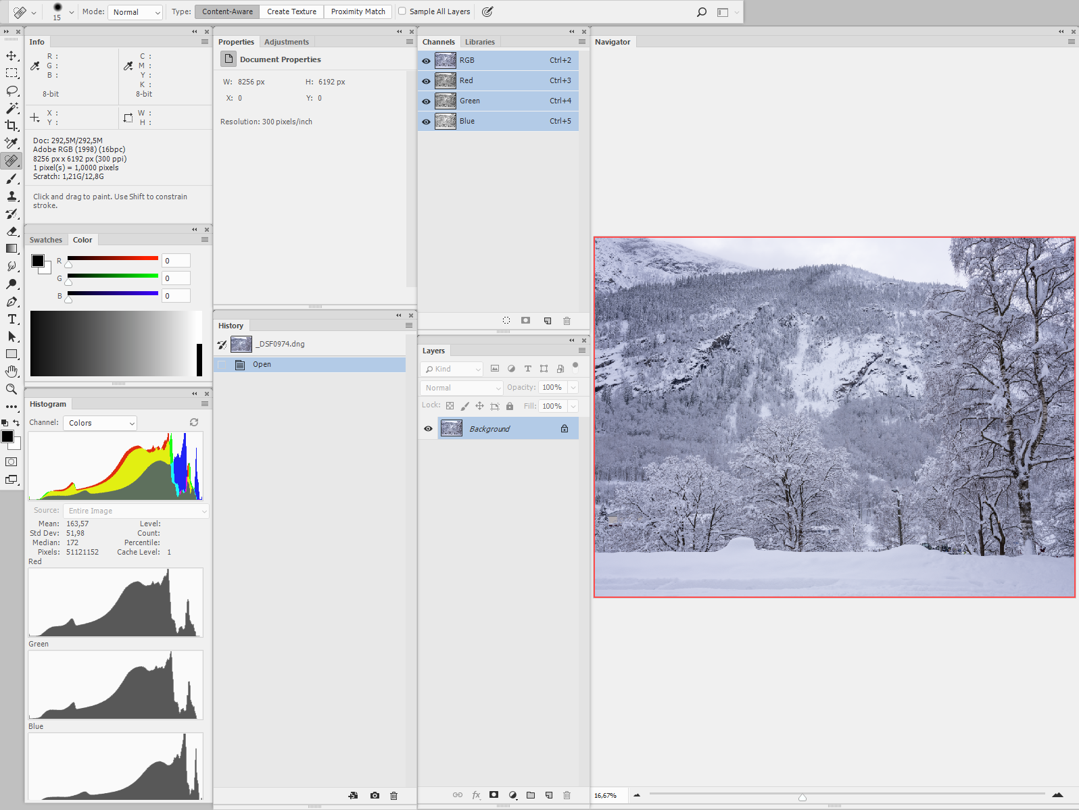Hide the Red channel visibility eye

coord(426,81)
